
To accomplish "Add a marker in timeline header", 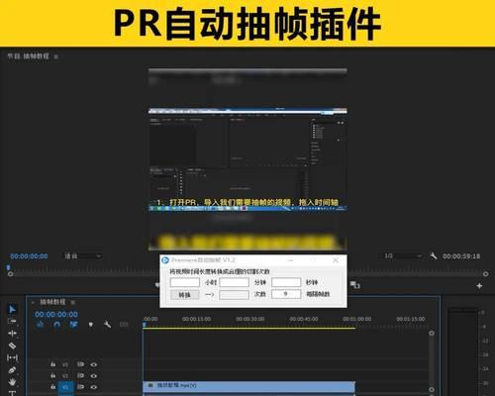I will [91, 325].
